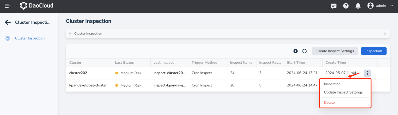
Task: Select Cluster Inspection in the sidebar
Action: [x=30, y=38]
